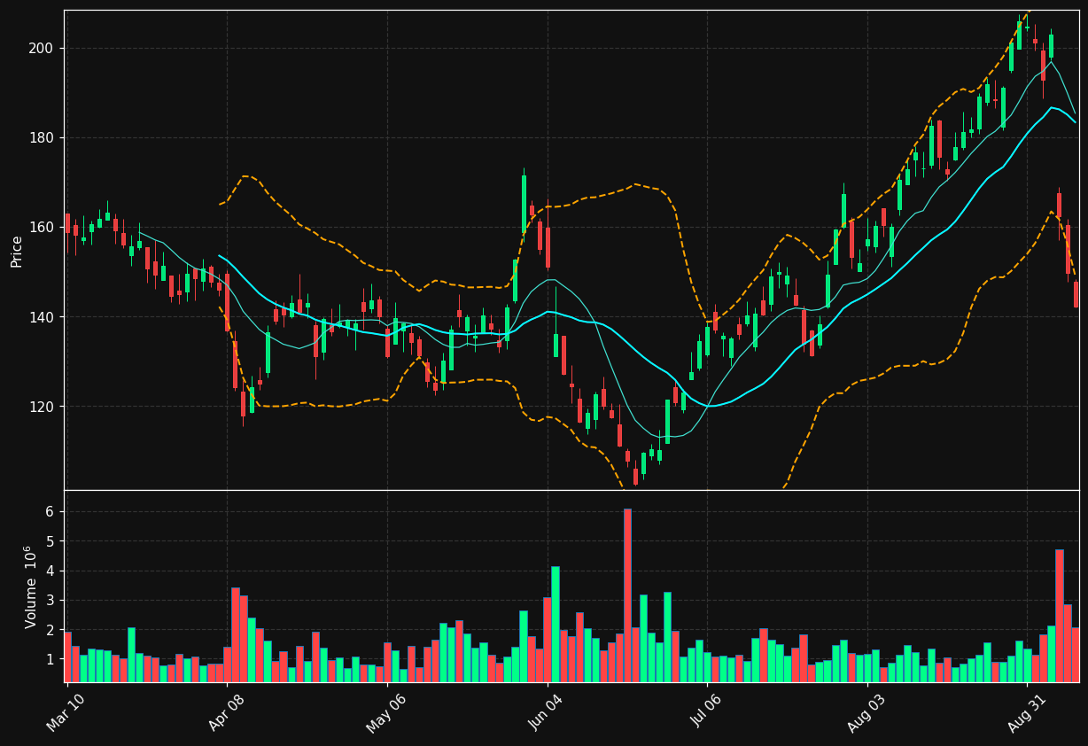Click the volume axis label 4
Image resolution: width=1088 pixels, height=746 pixels.
51,571
